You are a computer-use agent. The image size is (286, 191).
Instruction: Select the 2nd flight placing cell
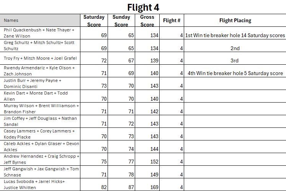(235, 48)
